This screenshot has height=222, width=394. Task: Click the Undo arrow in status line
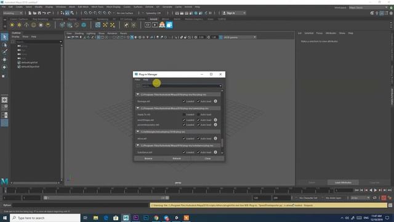point(44,13)
